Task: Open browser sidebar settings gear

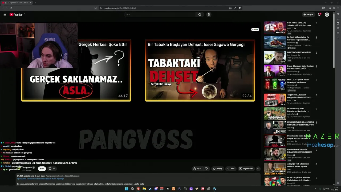Action: (x=338, y=183)
